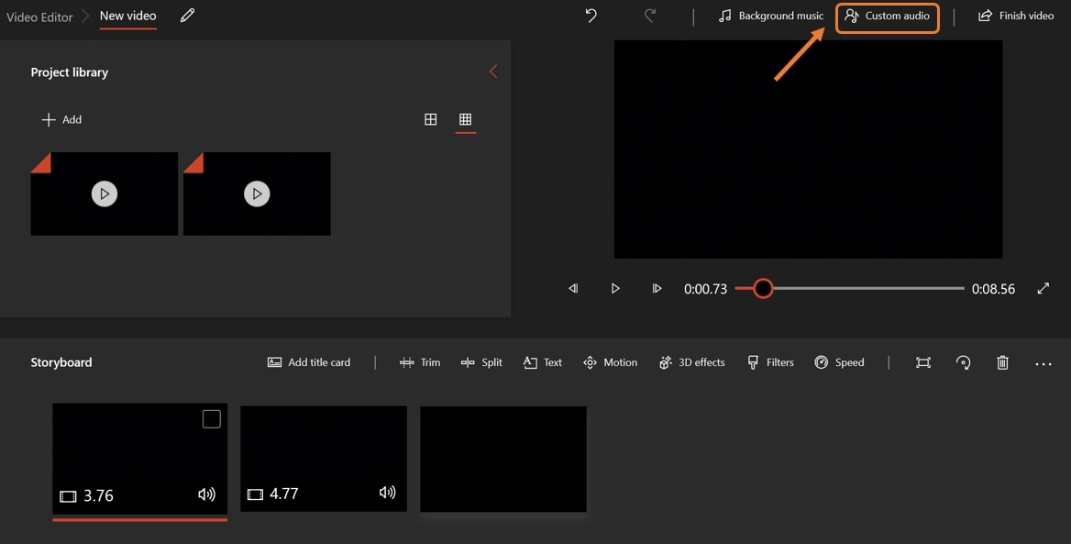
Task: Click the preview seek slider handle
Action: pos(763,288)
